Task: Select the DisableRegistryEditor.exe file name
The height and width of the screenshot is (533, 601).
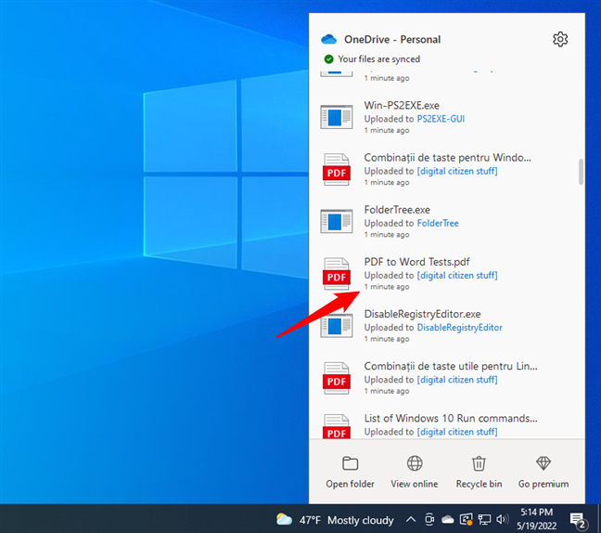Action: click(x=422, y=314)
